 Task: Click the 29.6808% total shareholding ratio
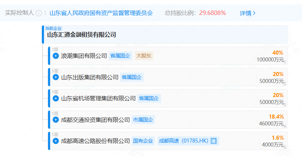(x=212, y=13)
